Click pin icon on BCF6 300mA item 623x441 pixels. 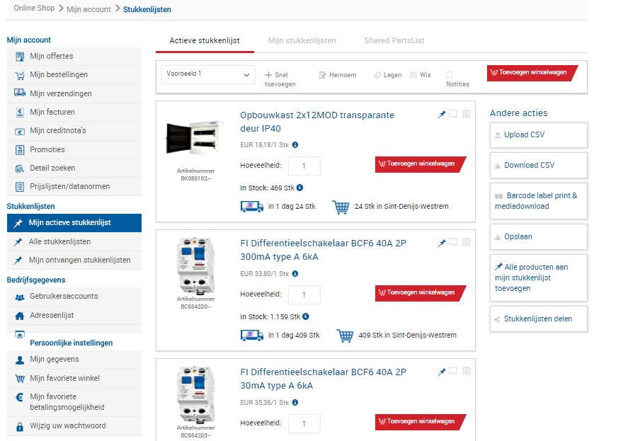point(442,243)
